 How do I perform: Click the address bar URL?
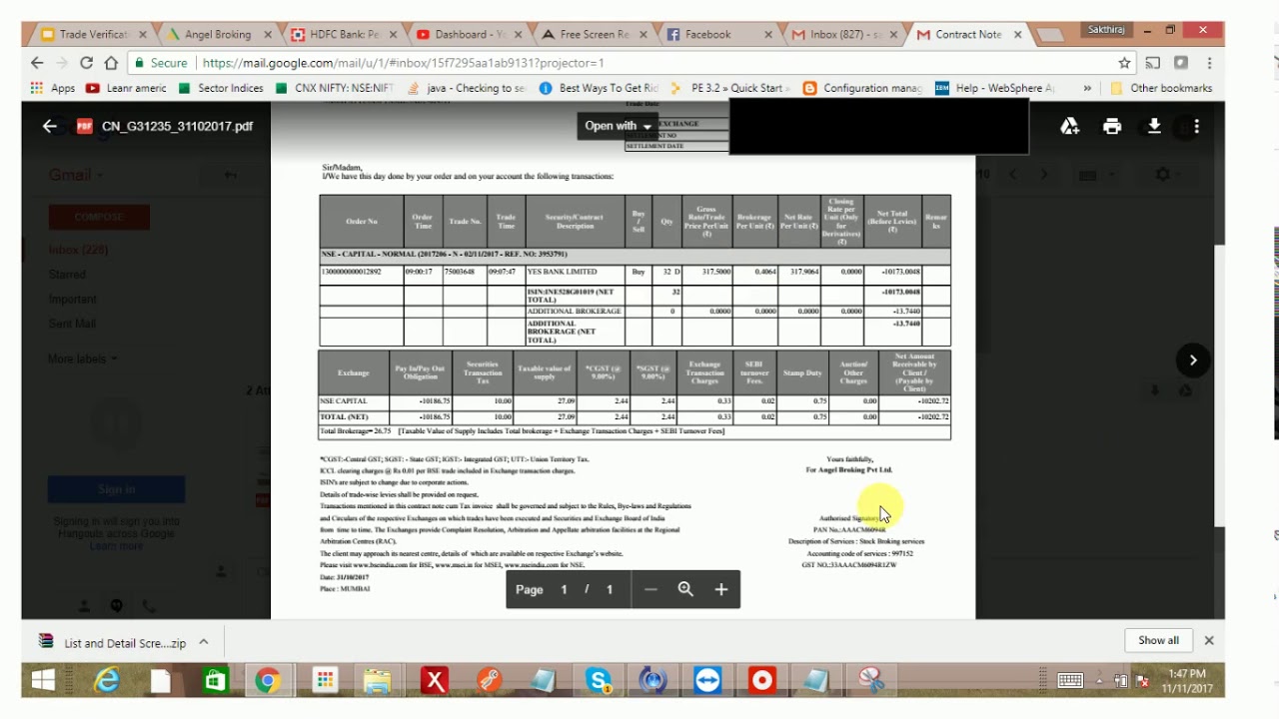click(x=403, y=62)
